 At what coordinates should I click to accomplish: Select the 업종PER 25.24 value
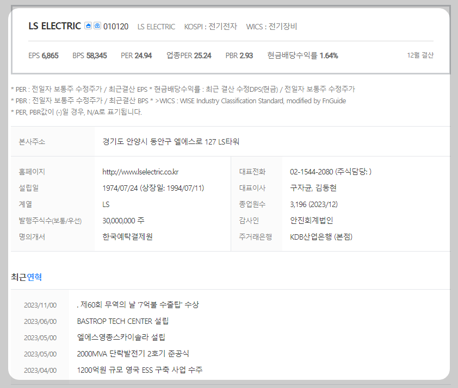(189, 55)
